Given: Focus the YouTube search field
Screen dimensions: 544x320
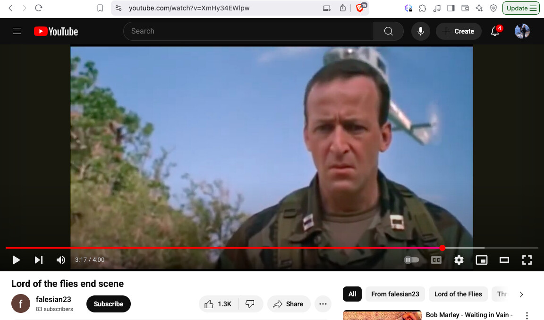Looking at the screenshot, I should point(248,31).
